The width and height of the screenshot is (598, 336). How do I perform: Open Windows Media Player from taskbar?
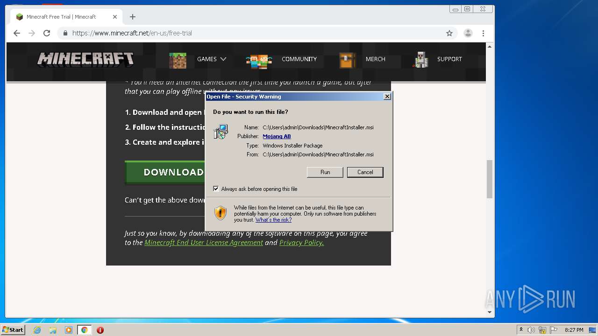[x=69, y=330]
